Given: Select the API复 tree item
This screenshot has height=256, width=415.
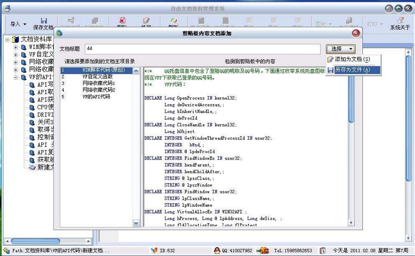Looking at the screenshot, I should (x=45, y=153).
